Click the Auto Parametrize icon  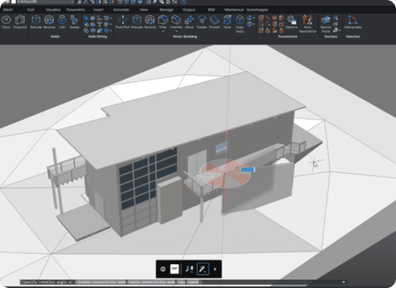tap(308, 23)
